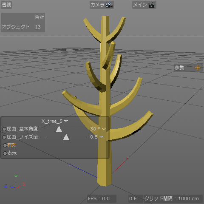
Task: Open the dropdown arrow next to 0.5
Action: pos(101,137)
